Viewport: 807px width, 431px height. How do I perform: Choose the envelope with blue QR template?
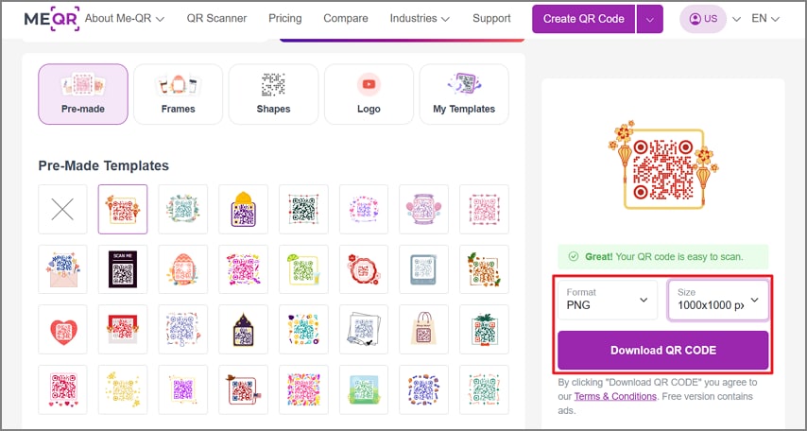(x=62, y=269)
